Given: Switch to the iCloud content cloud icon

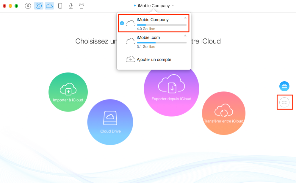Looking at the screenshot, I should click(49, 6).
